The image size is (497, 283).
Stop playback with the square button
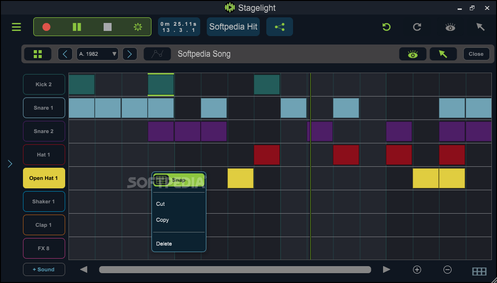pyautogui.click(x=107, y=27)
